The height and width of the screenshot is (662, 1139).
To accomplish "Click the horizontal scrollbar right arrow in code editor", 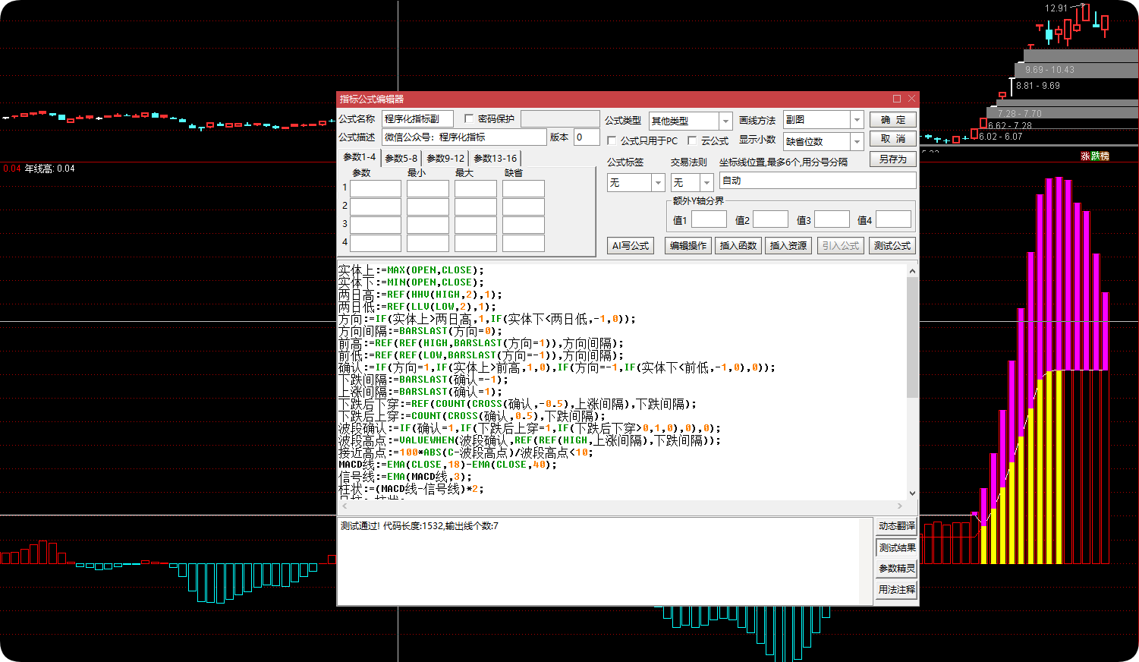I will click(900, 506).
